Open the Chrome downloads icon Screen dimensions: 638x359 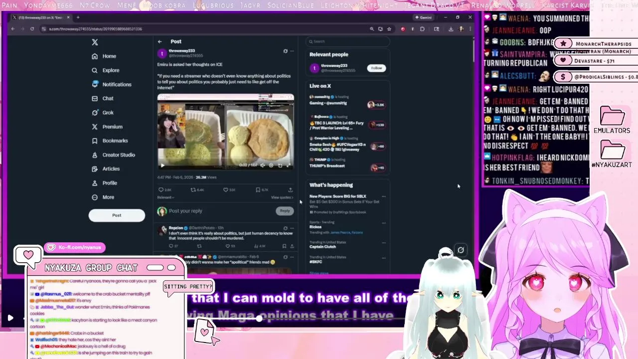(451, 29)
